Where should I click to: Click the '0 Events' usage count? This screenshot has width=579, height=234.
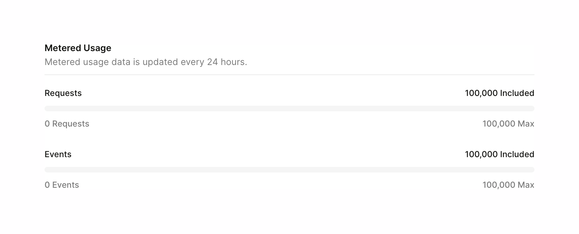tap(62, 185)
